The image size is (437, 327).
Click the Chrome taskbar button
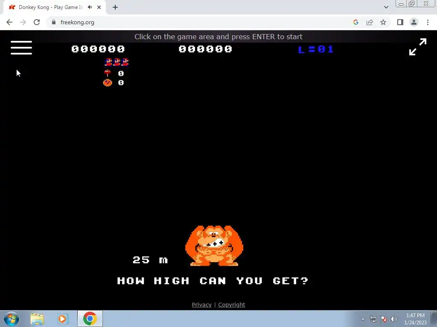(x=90, y=318)
